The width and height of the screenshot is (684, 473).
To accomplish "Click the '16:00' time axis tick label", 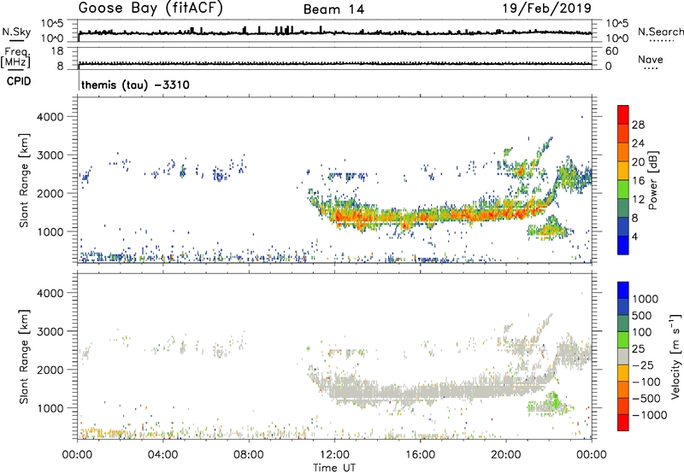I will coord(420,455).
